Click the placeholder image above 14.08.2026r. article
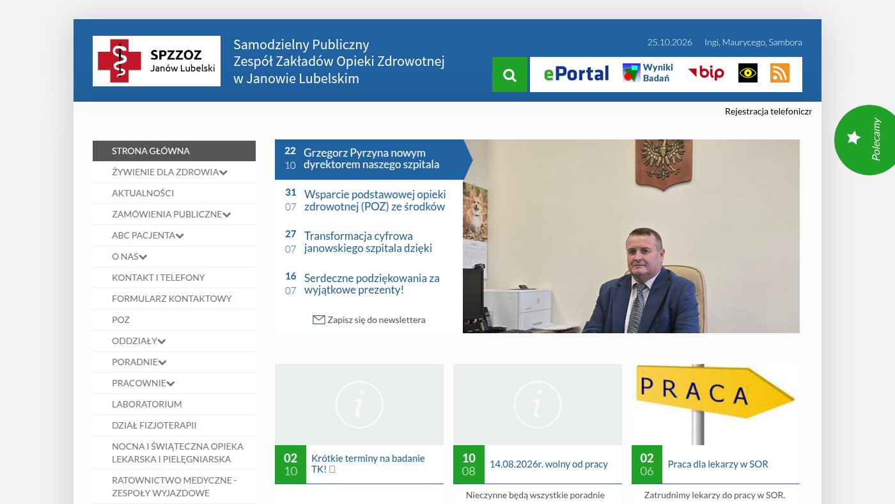Viewport: 895px width, 504px height. pos(538,404)
